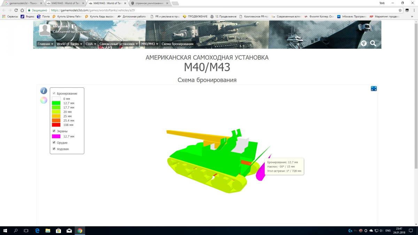Select the 17.7 мм armor swatch
The height and width of the screenshot is (235, 418).
click(56, 108)
